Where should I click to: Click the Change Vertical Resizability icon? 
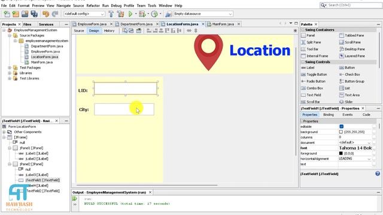(196, 30)
